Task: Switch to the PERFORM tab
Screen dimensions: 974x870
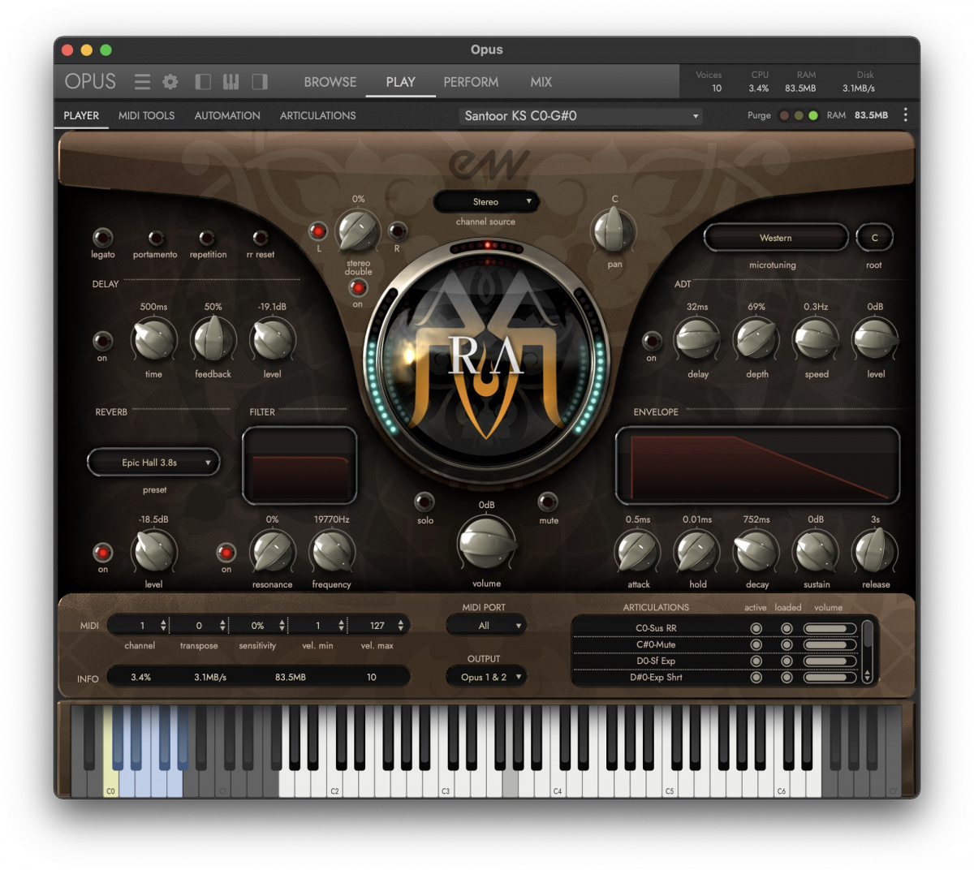Action: click(471, 81)
